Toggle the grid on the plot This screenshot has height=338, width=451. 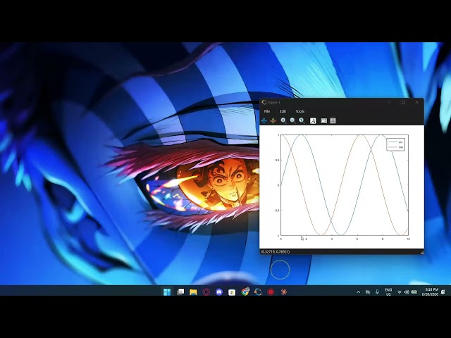[x=333, y=120]
